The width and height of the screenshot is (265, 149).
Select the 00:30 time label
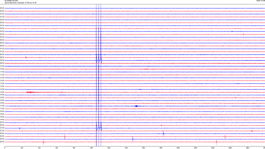click(2, 11)
